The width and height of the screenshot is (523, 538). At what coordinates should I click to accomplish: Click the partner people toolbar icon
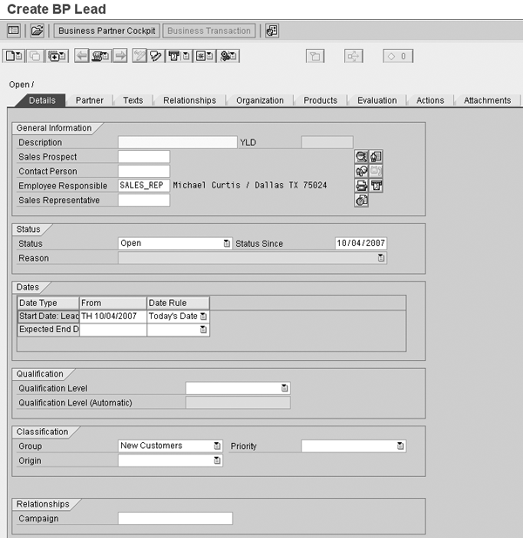pos(228,56)
